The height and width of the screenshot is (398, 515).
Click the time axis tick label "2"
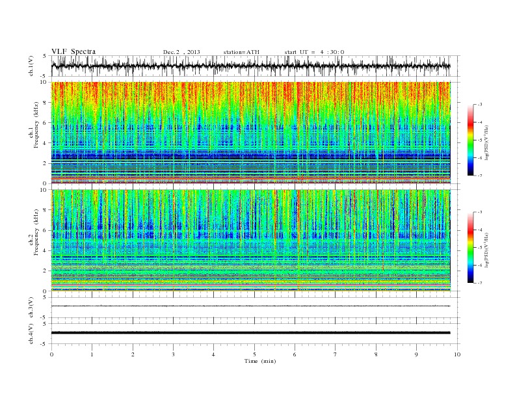133,354
